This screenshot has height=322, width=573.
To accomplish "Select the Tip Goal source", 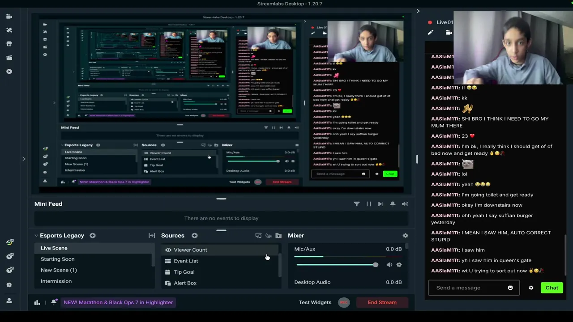I will point(220,272).
